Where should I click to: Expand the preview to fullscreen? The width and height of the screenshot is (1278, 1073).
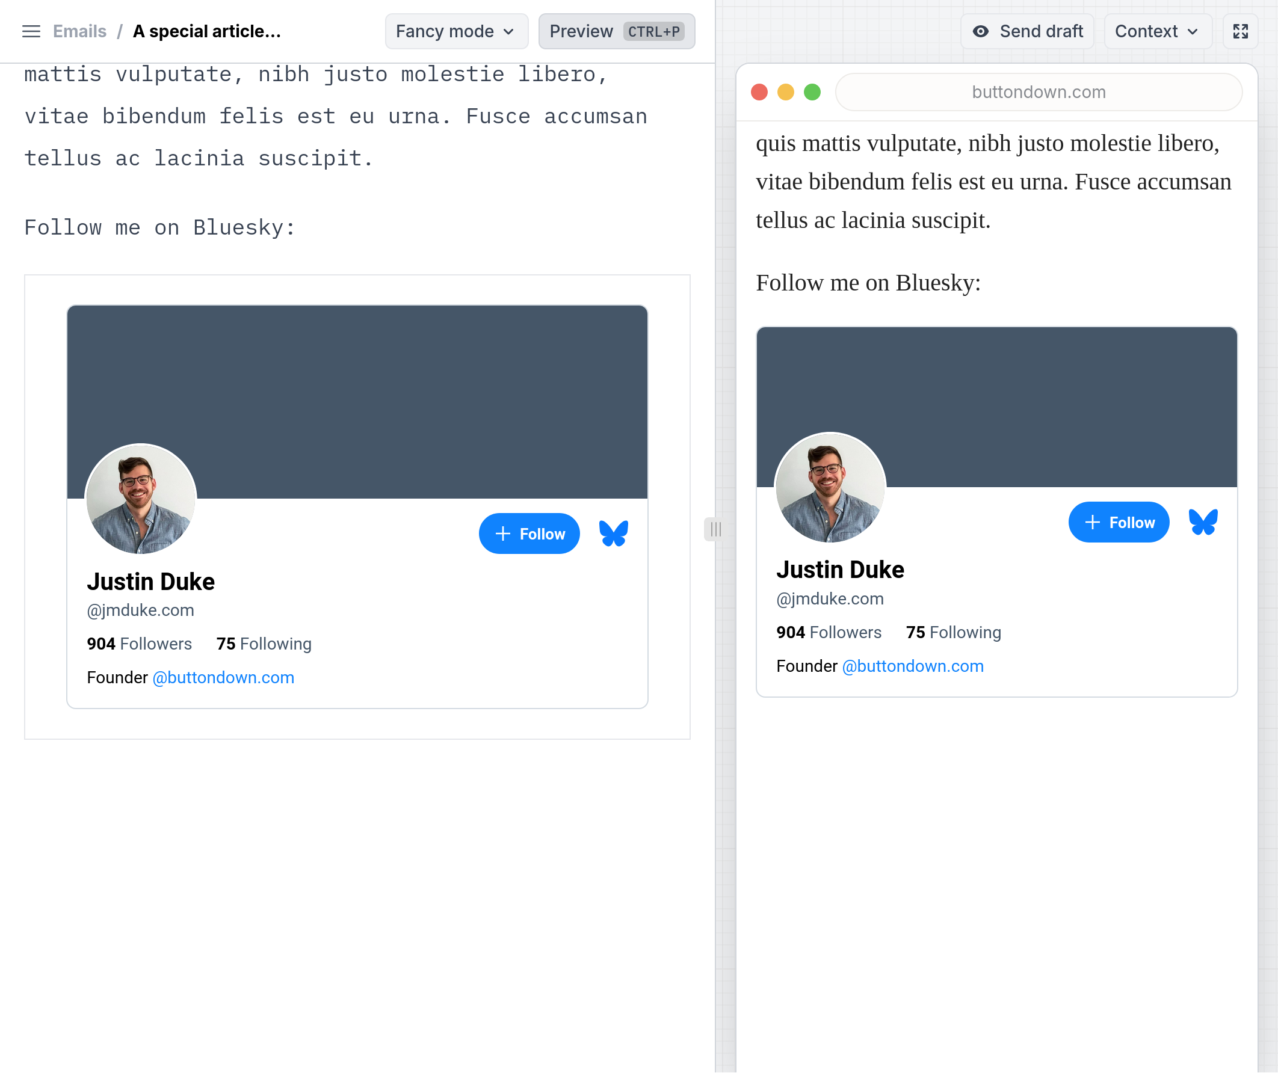tap(1241, 31)
